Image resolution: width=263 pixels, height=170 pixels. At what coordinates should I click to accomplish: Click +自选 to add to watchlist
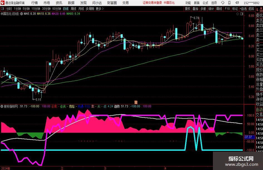pos(243,9)
